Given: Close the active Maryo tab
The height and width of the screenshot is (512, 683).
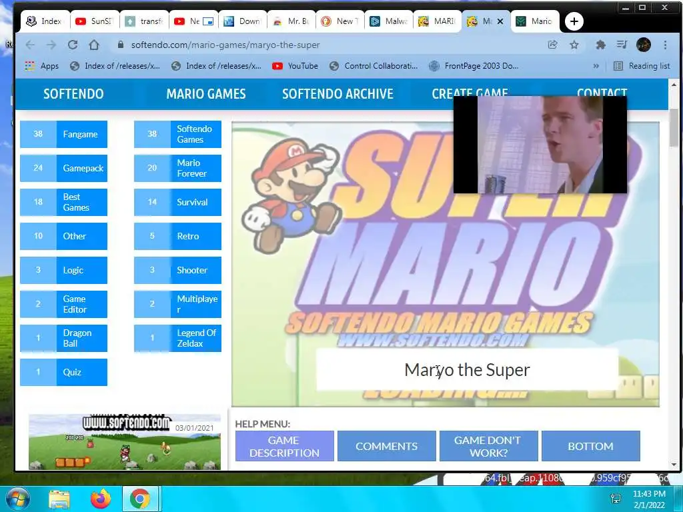Looking at the screenshot, I should (500, 21).
